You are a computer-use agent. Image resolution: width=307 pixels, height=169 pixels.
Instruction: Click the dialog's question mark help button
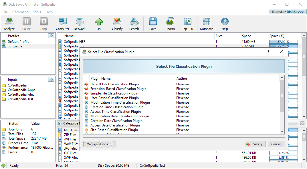(x=268, y=52)
